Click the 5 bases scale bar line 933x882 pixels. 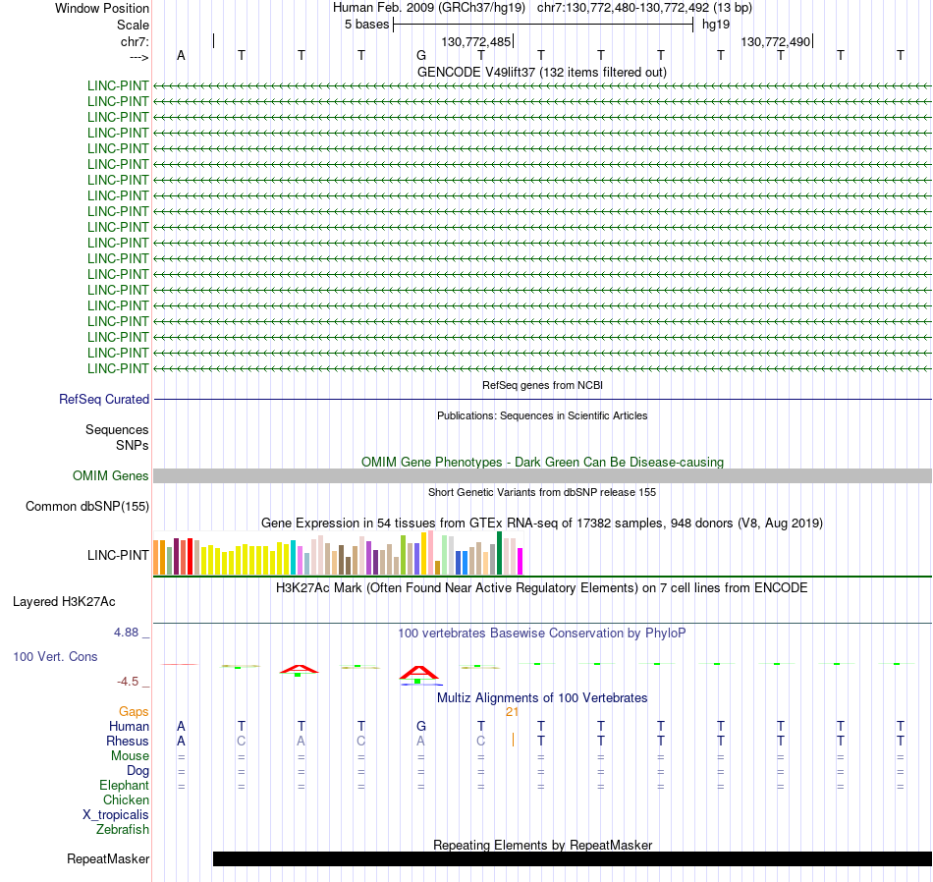[x=543, y=25]
